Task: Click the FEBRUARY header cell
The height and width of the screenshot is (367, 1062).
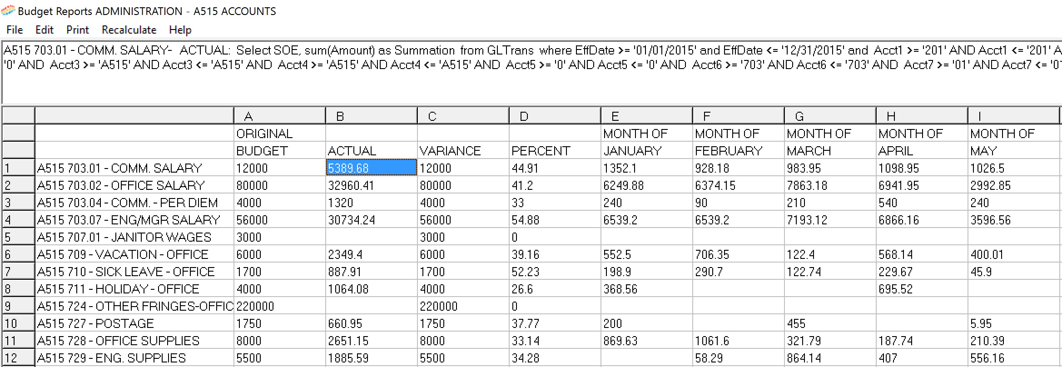Action: (738, 150)
